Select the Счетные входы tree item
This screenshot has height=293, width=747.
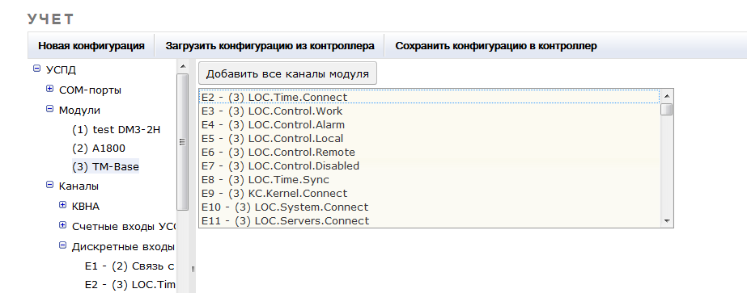click(123, 227)
